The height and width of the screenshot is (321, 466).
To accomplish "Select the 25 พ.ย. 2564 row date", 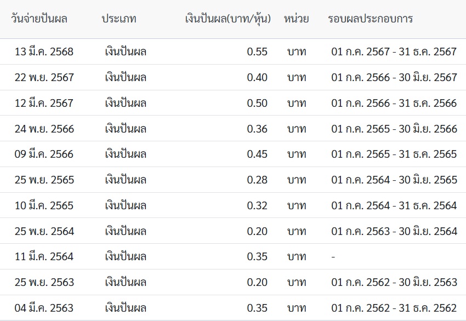I will coord(44,231).
